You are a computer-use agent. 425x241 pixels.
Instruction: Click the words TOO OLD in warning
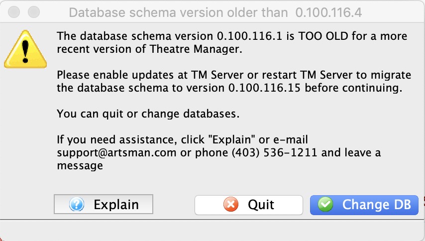(x=323, y=36)
